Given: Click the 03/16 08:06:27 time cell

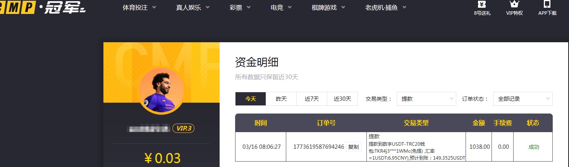Looking at the screenshot, I should pos(261,147).
